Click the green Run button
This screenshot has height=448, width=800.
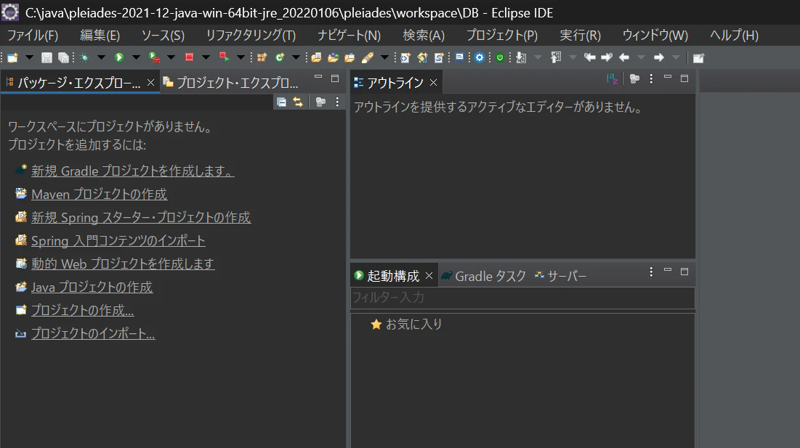(x=119, y=57)
